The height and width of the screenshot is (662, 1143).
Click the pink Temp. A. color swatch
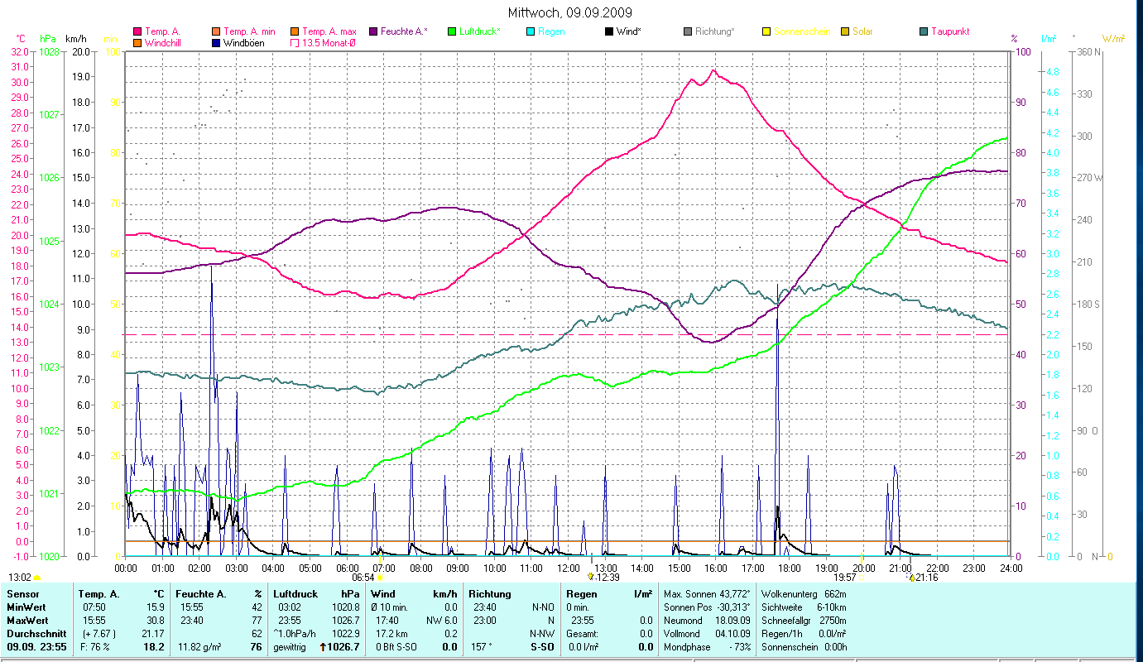pyautogui.click(x=137, y=31)
